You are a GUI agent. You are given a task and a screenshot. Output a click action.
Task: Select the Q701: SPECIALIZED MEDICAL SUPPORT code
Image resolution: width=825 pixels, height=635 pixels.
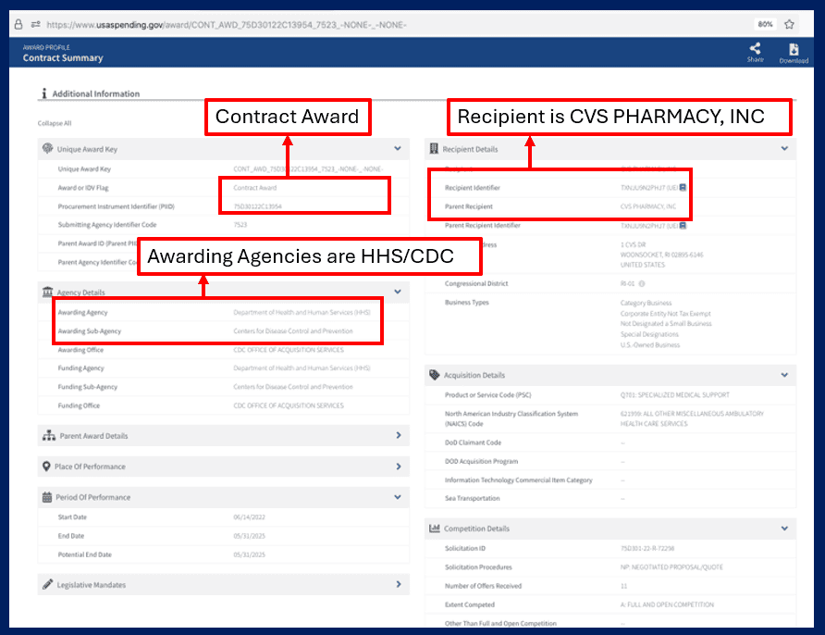(675, 395)
